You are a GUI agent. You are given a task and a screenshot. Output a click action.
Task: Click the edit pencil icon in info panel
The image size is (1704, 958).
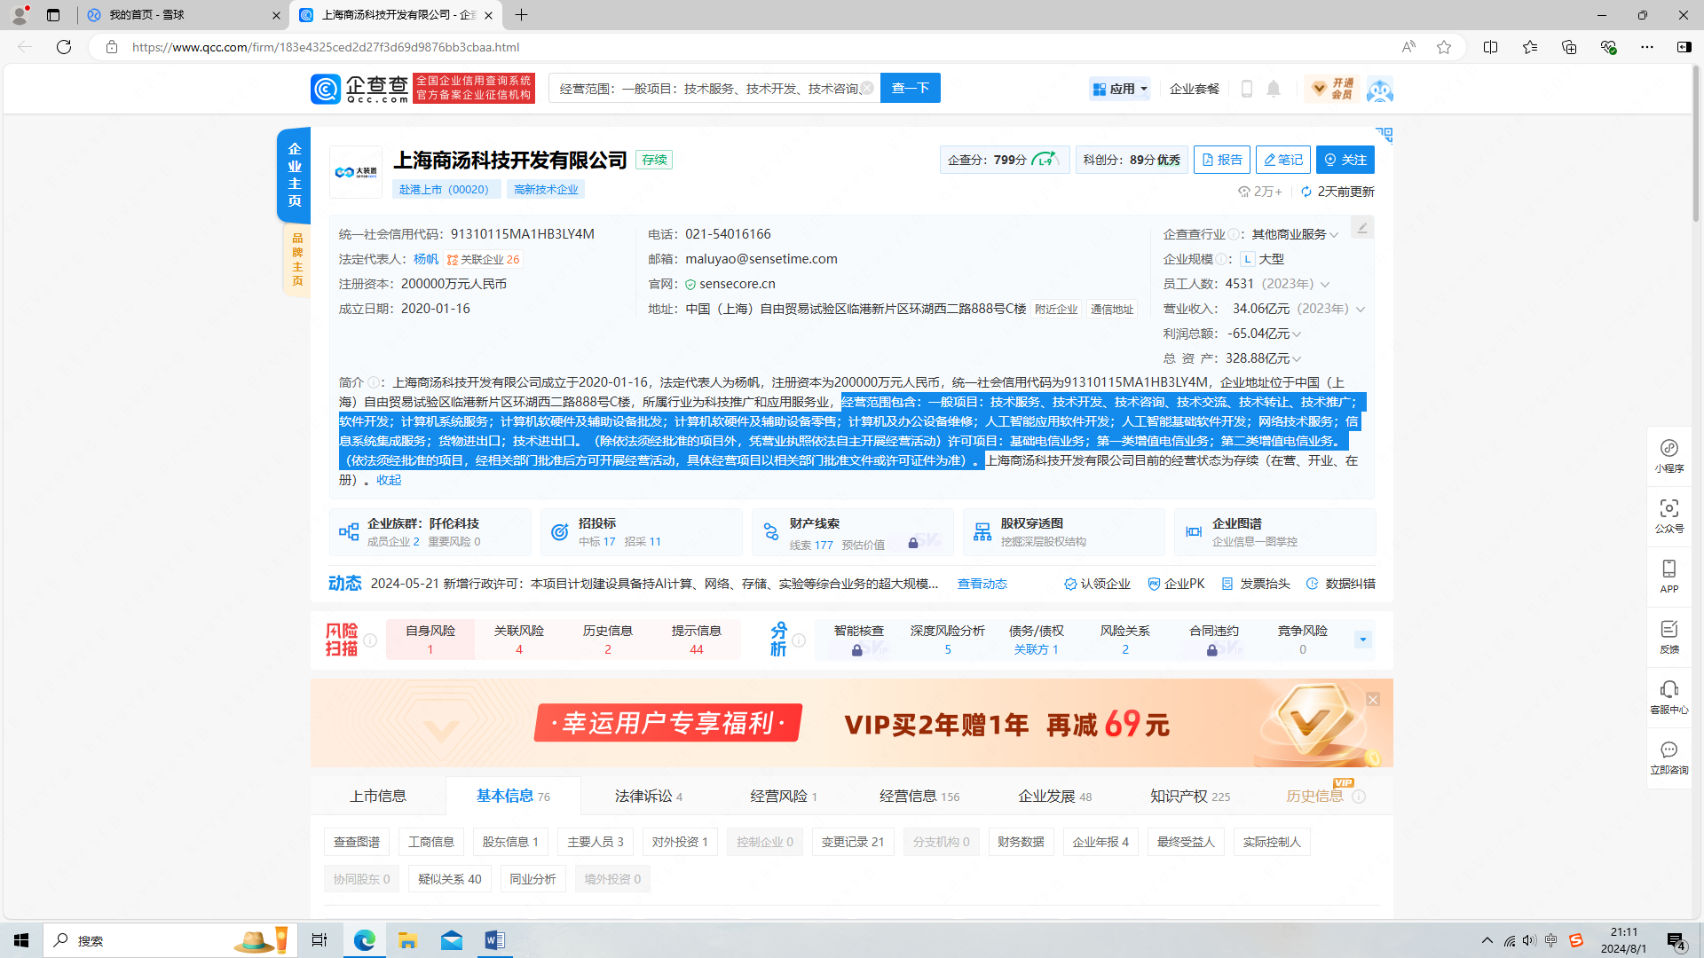click(x=1362, y=228)
